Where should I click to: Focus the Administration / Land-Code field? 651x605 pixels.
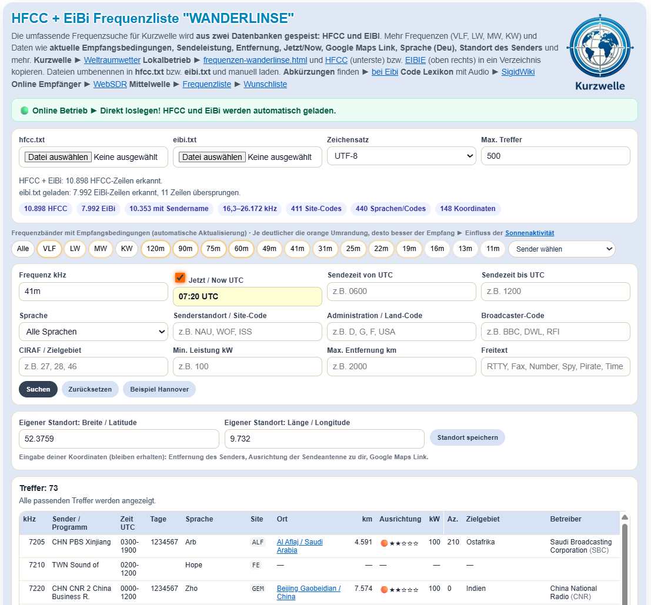(x=402, y=332)
